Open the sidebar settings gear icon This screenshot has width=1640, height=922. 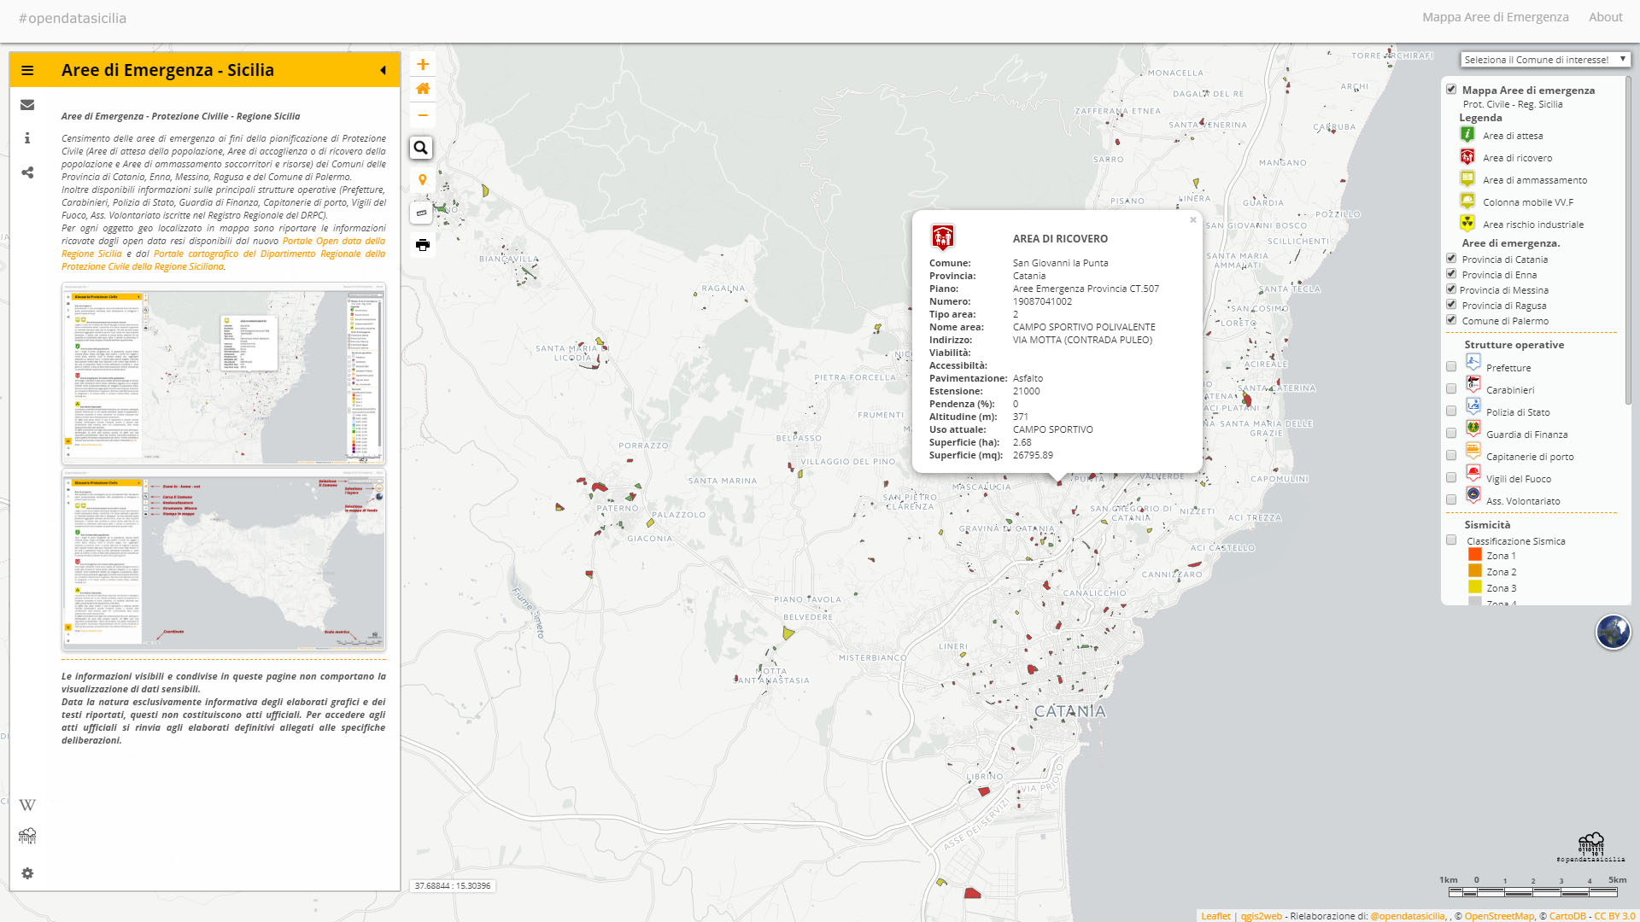coord(27,873)
